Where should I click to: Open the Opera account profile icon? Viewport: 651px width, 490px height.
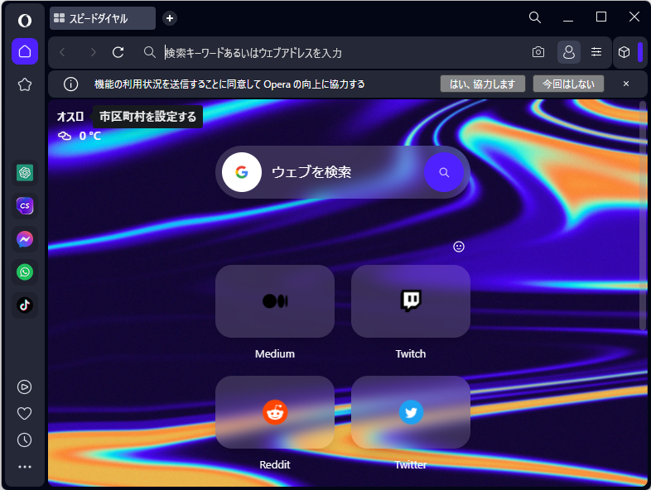coord(569,52)
